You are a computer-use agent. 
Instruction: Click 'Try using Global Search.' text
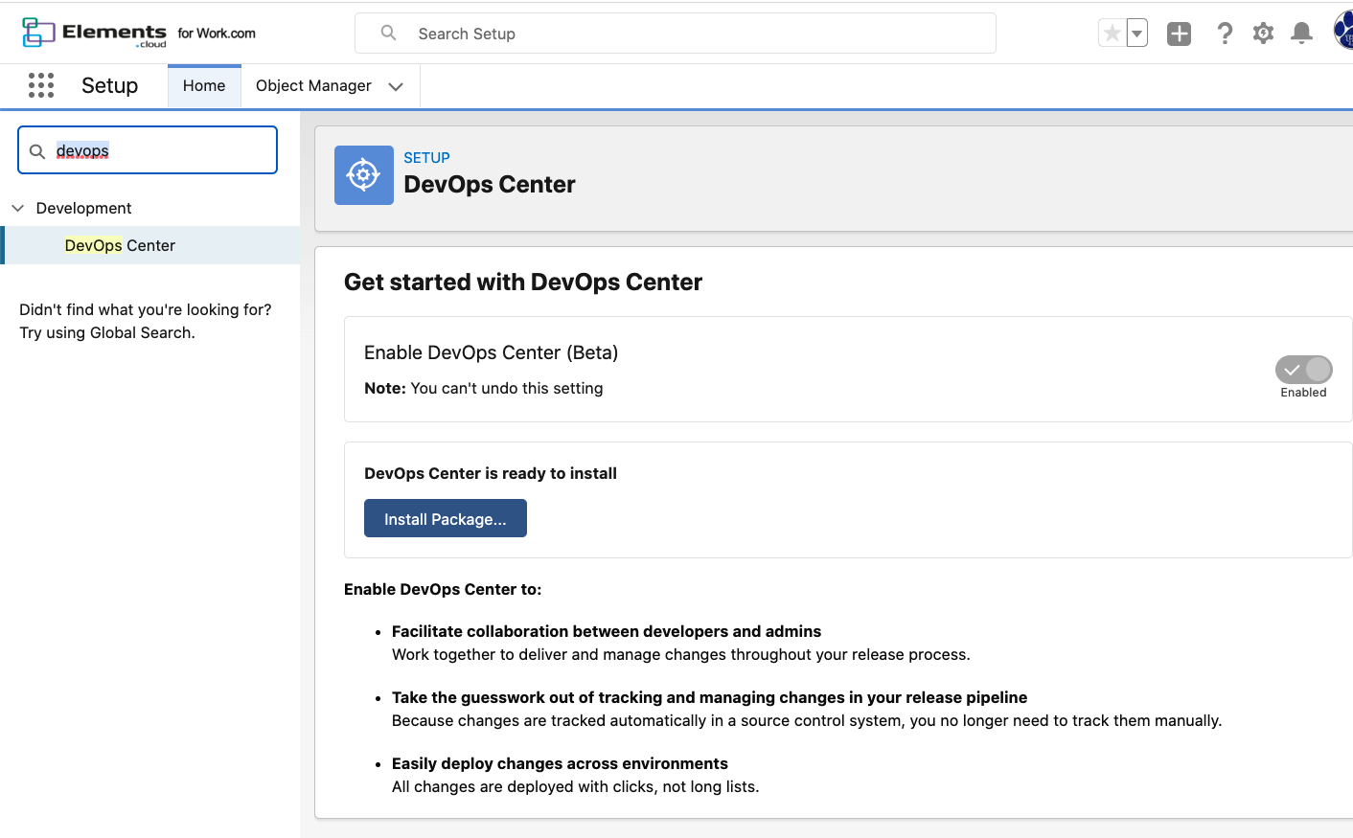pos(107,332)
